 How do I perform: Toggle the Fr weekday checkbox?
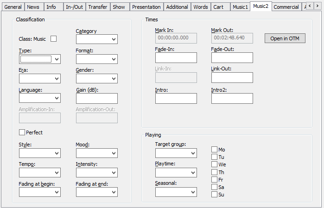pyautogui.click(x=214, y=179)
